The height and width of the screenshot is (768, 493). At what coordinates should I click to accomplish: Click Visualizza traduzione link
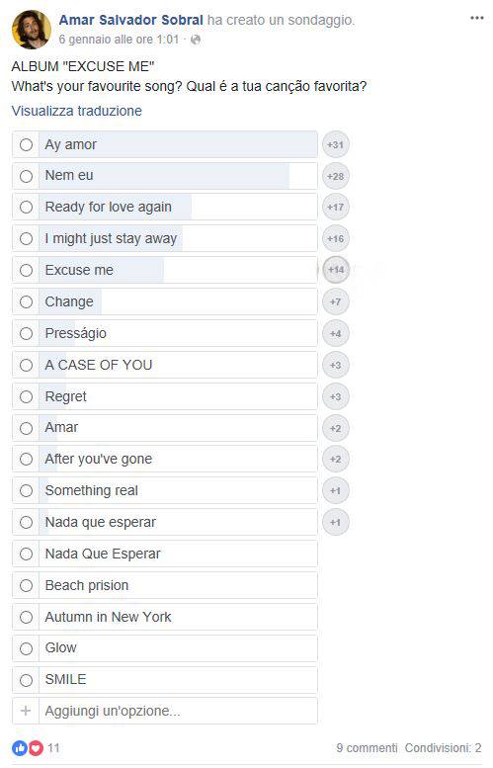click(77, 111)
